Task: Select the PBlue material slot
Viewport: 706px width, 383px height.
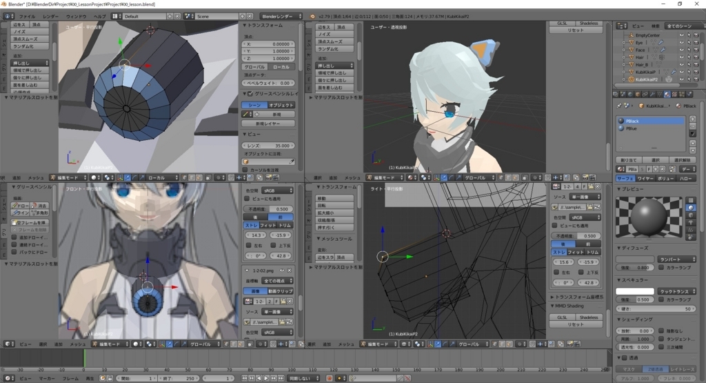Action: coord(651,128)
